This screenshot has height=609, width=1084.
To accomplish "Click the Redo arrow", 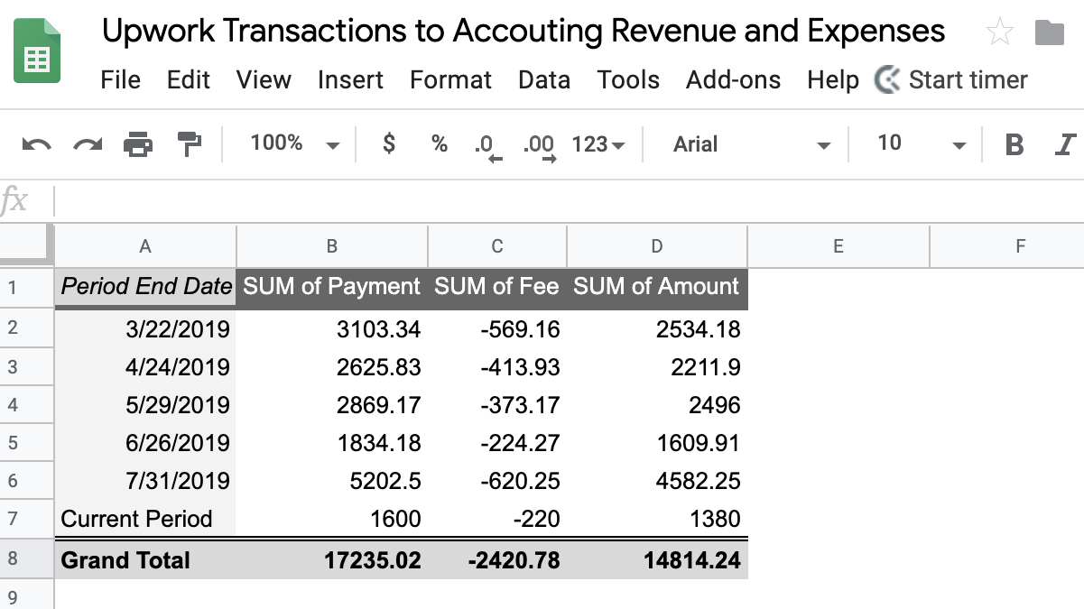I will (x=88, y=143).
